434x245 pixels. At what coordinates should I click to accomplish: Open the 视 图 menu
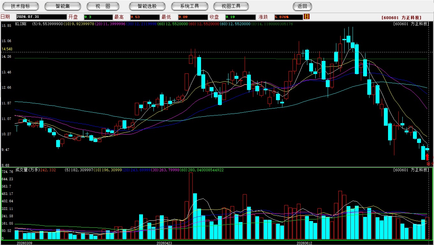103,6
